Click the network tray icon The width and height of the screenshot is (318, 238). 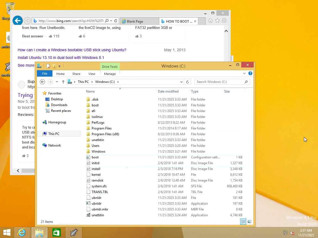point(285,233)
